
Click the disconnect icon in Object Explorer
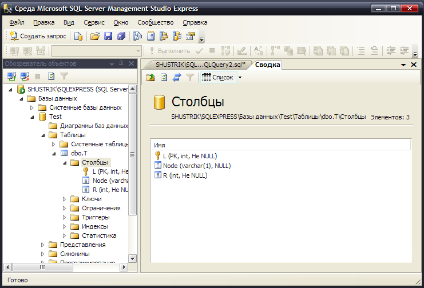(25, 77)
